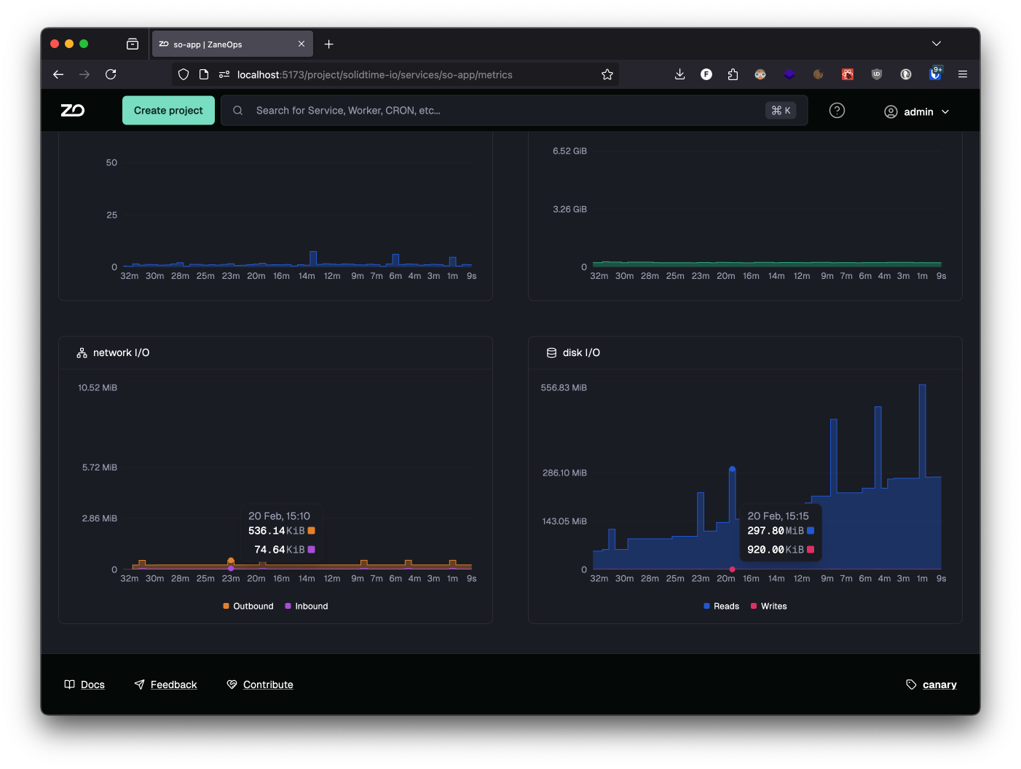The image size is (1021, 769).
Task: Expand the admin account dropdown chevron
Action: tap(945, 111)
